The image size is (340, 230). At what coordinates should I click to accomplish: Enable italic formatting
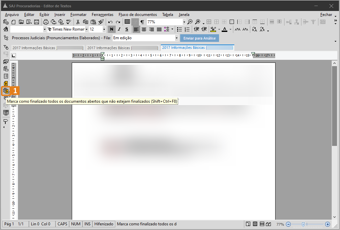[119, 29]
